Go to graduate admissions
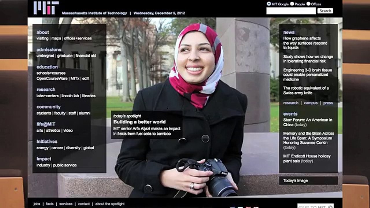This screenshot has width=370, height=208. [65, 56]
